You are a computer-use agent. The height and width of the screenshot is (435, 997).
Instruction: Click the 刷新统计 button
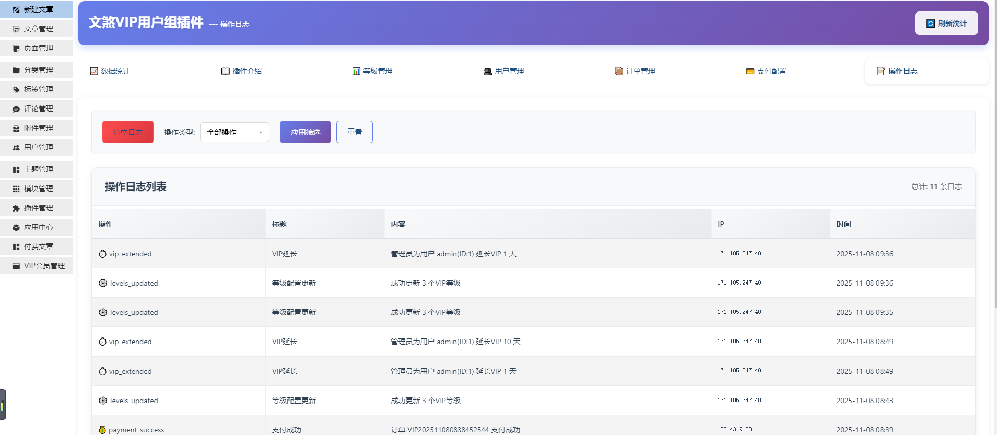coord(946,23)
